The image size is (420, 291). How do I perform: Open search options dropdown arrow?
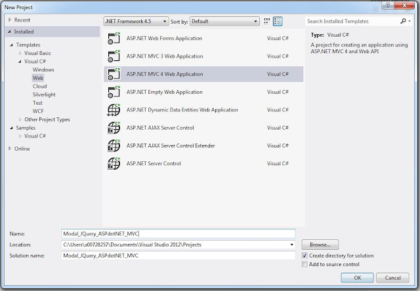[x=409, y=21]
